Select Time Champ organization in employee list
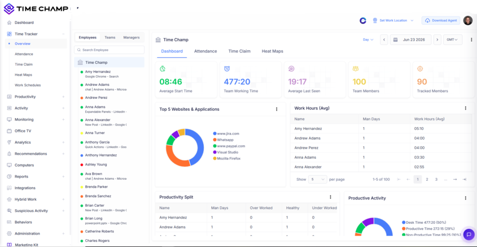This screenshot has width=477, height=247. [x=109, y=62]
